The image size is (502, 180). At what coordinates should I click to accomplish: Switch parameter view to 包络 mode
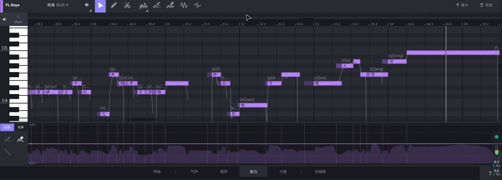click(x=7, y=127)
